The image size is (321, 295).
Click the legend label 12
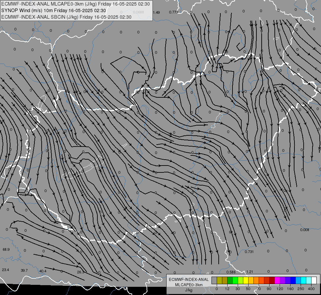coord(227,289)
